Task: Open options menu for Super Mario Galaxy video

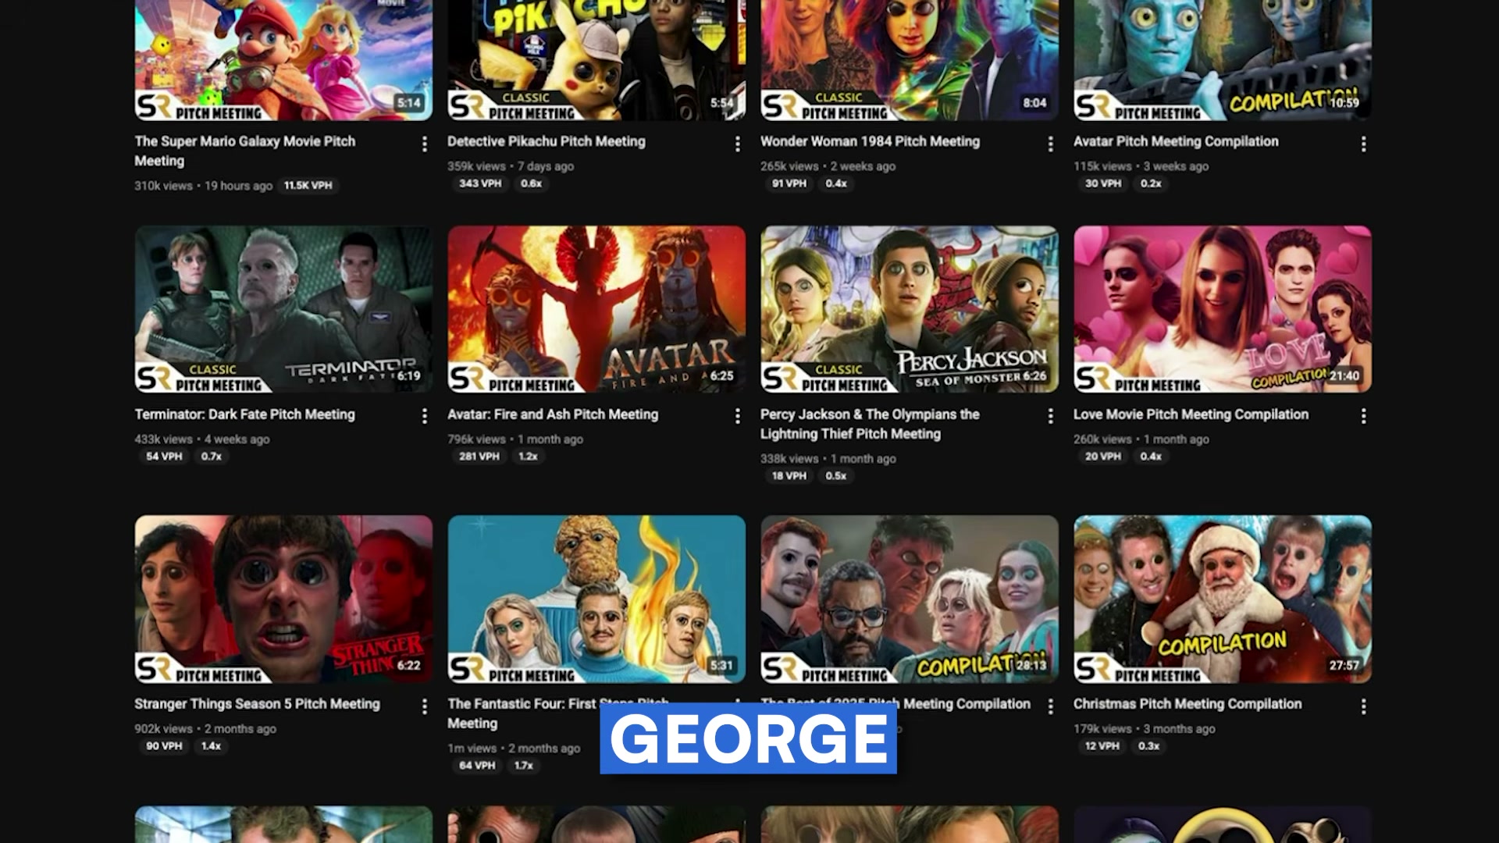Action: point(424,144)
